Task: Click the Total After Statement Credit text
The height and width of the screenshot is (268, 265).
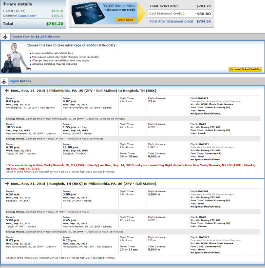Action: 171,21
